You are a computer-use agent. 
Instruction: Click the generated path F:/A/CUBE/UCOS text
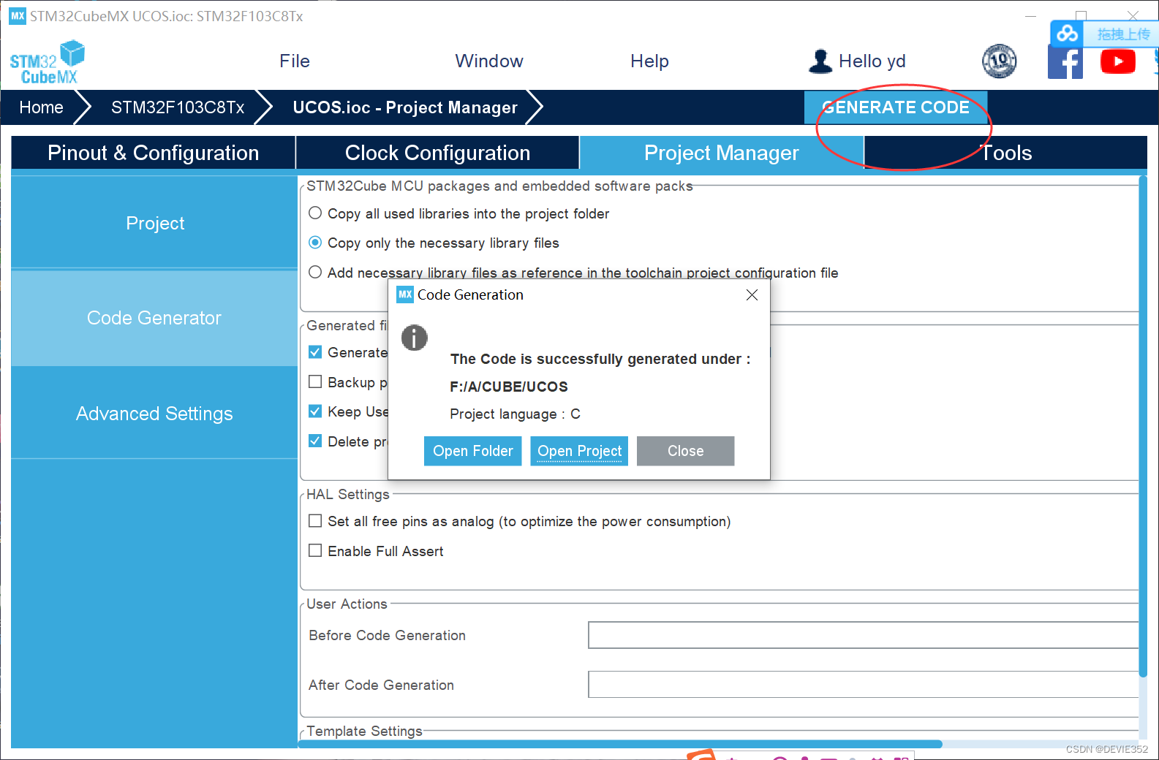click(x=509, y=387)
